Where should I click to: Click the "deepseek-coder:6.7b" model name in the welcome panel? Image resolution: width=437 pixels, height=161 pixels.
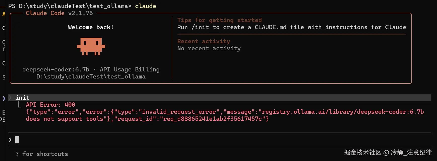click(56, 69)
